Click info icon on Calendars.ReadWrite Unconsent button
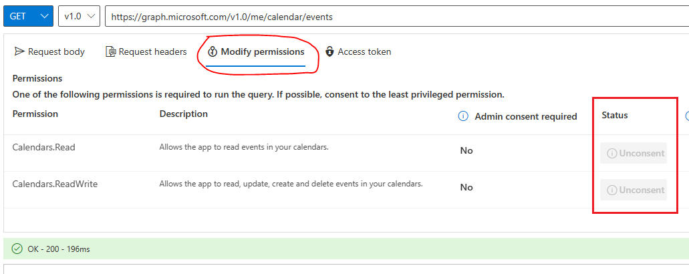689x274 pixels. [611, 190]
